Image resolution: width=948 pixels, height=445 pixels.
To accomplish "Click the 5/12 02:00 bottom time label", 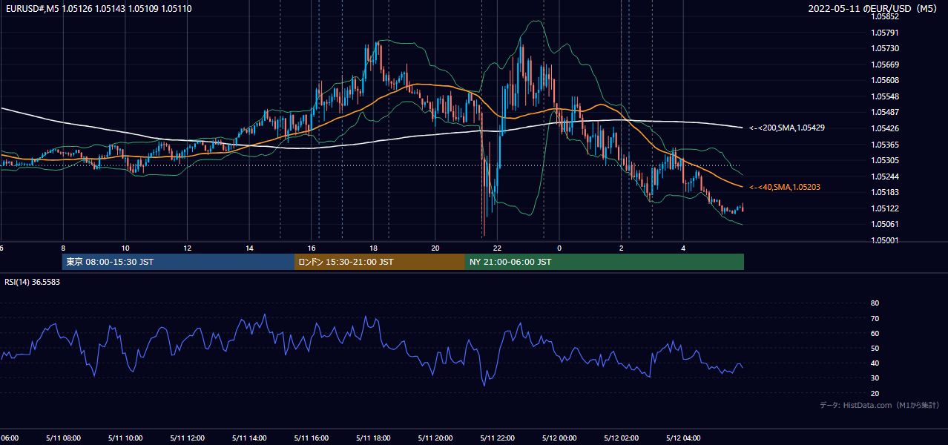I will 622,438.
